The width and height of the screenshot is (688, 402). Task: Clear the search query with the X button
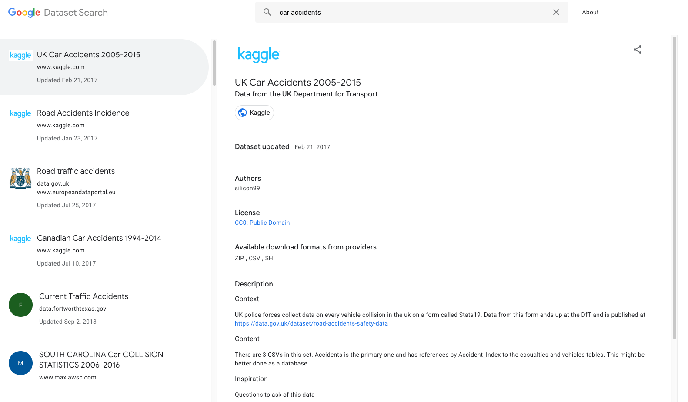[556, 12]
